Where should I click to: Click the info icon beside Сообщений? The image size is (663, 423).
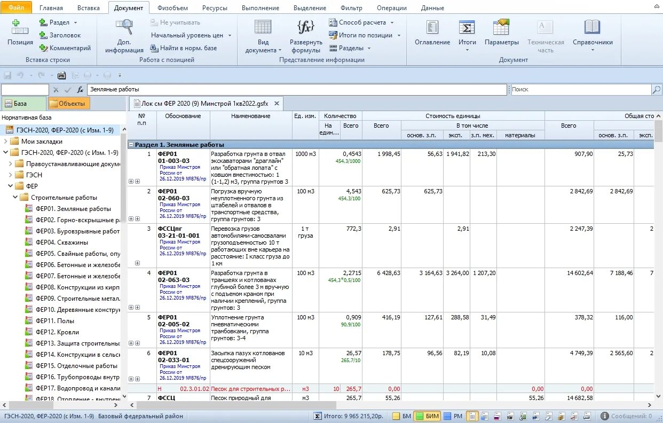coord(605,416)
